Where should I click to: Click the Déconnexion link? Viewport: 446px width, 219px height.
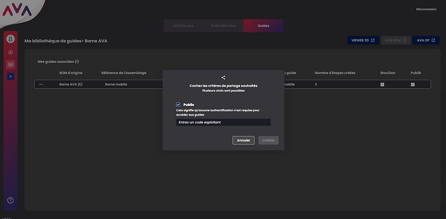pyautogui.click(x=426, y=9)
